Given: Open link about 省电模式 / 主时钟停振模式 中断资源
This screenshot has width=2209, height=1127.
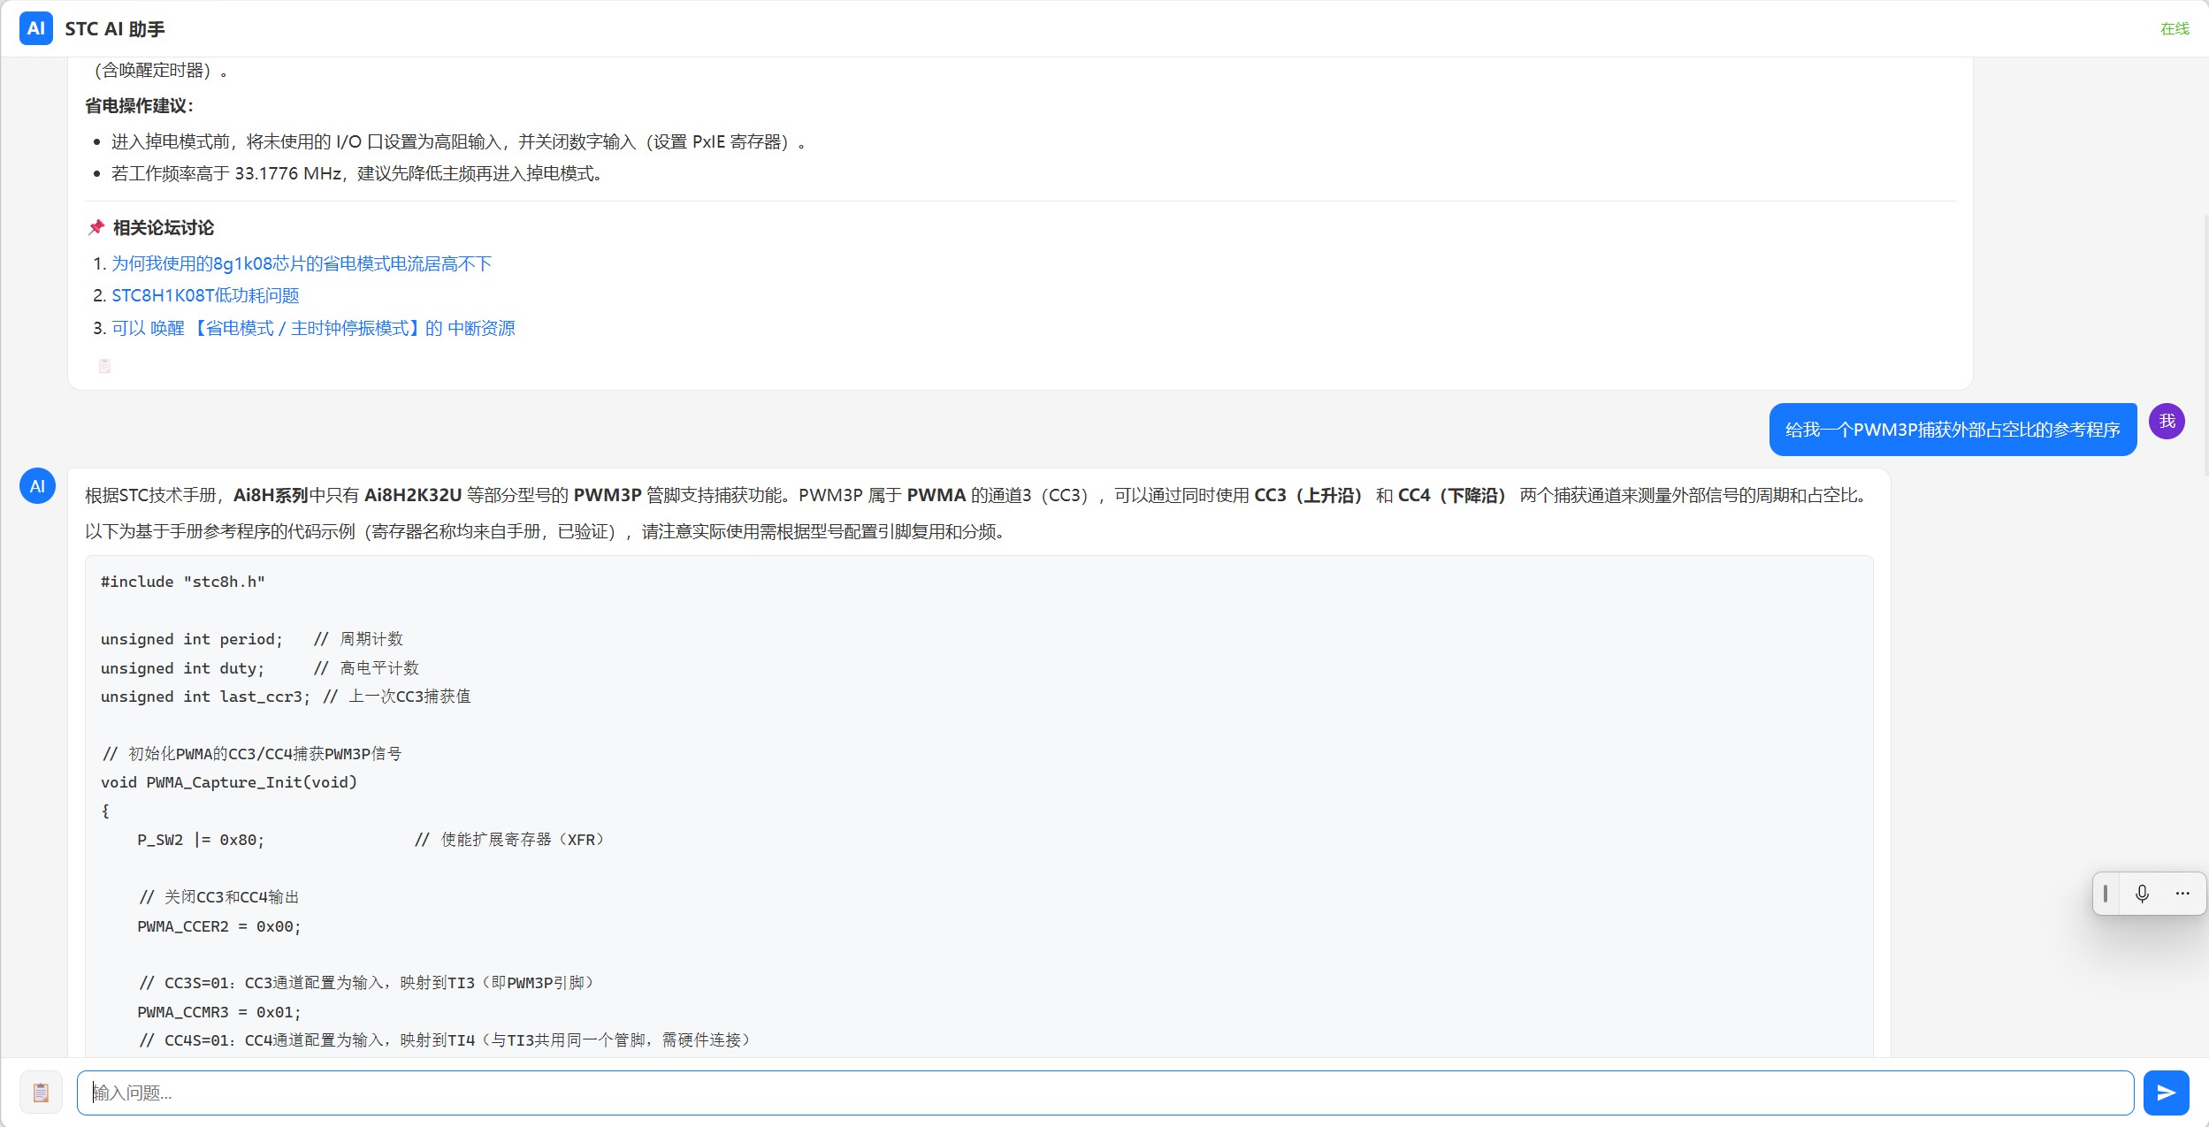Looking at the screenshot, I should [x=313, y=329].
